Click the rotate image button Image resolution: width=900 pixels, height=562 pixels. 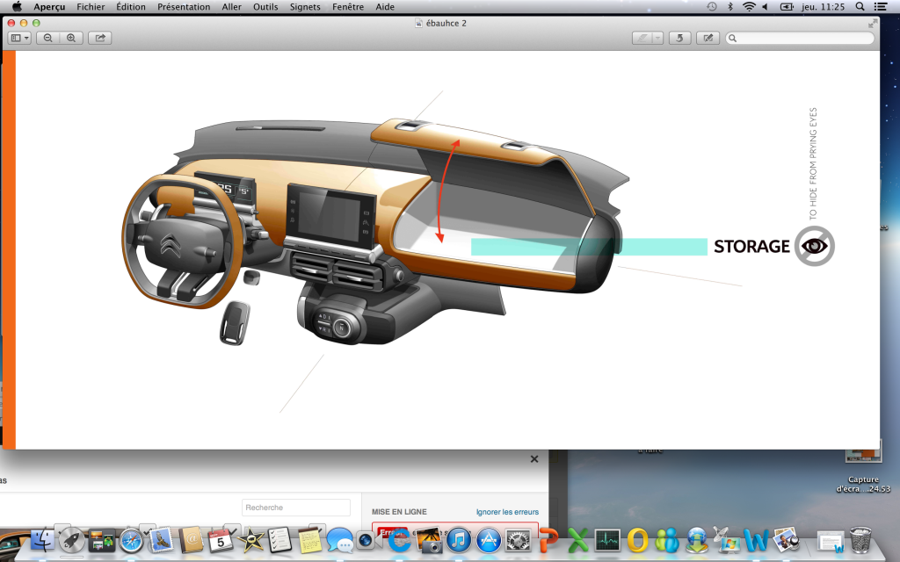coord(679,38)
